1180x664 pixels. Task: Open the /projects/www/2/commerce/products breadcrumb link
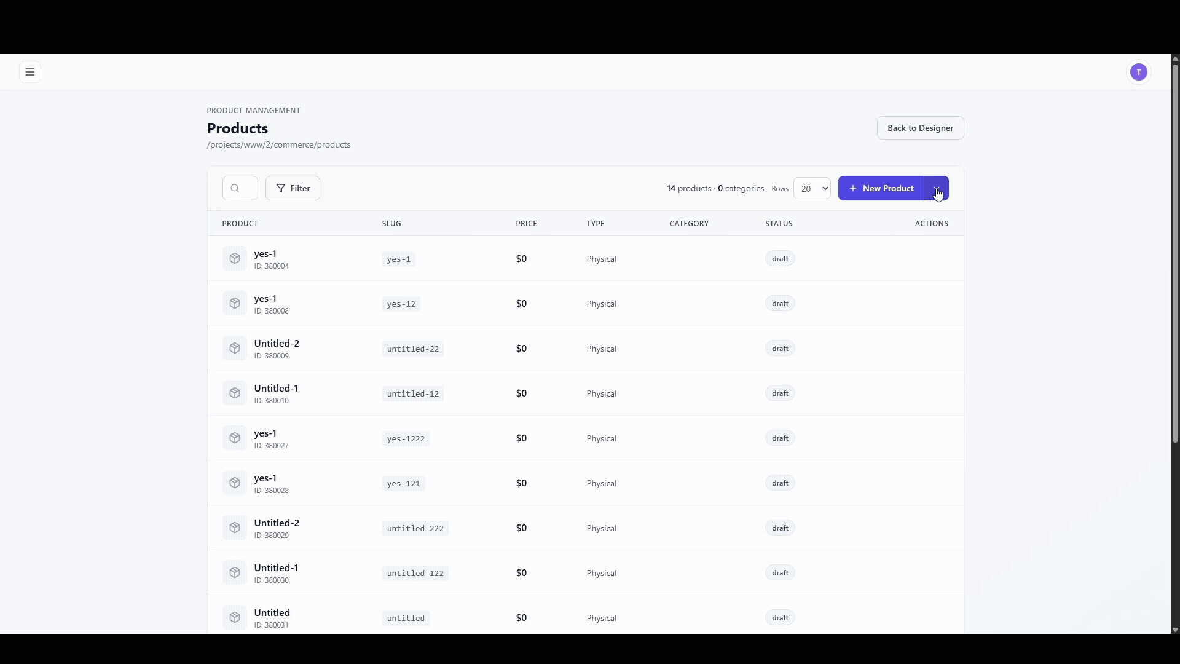278,144
